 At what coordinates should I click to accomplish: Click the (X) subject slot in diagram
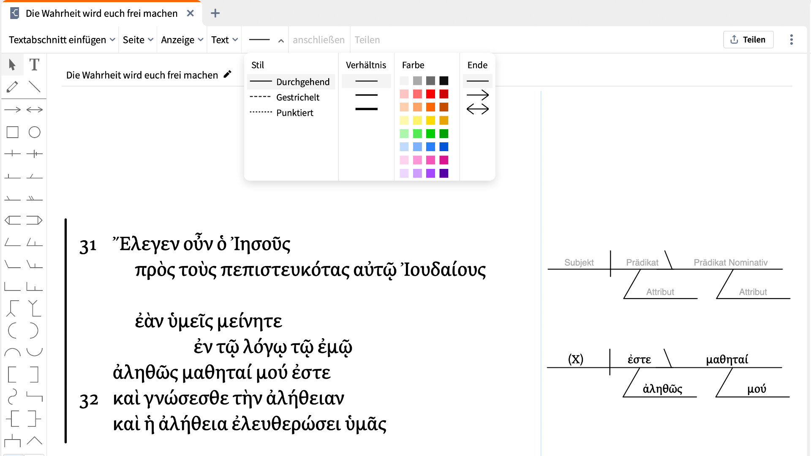coord(575,359)
